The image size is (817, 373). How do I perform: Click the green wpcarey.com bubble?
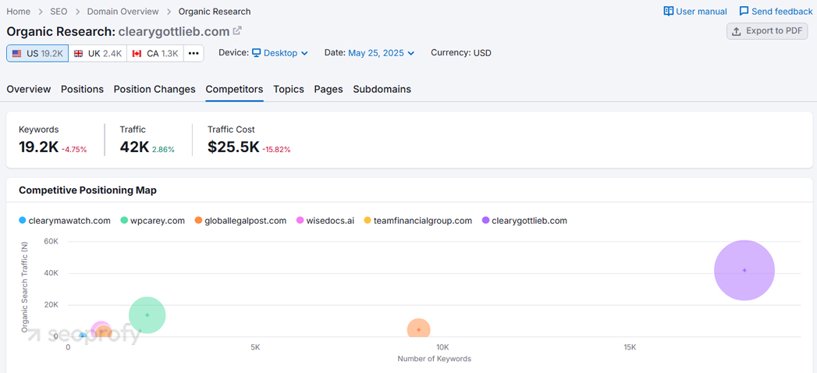(x=147, y=314)
